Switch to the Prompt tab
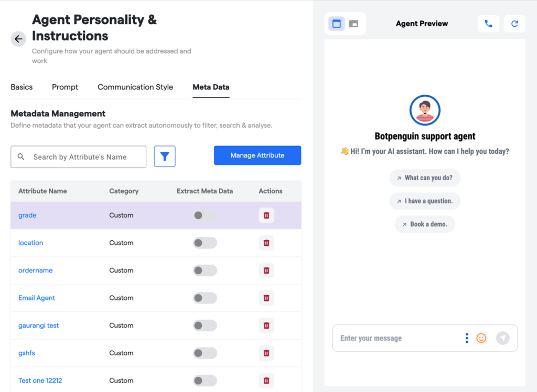 65,87
